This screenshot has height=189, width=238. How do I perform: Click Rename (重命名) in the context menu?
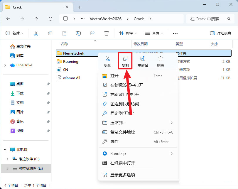143,62
